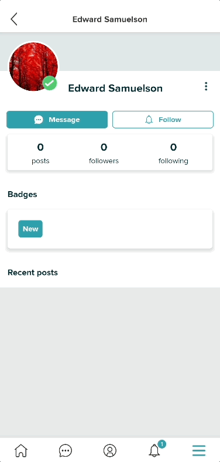Click the bell icon inside Follow button

149,120
